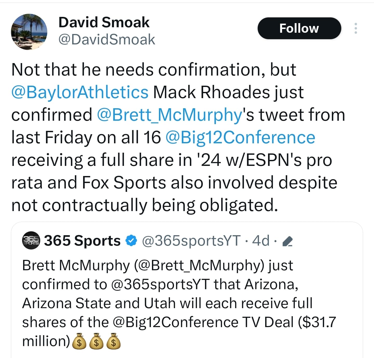Click the David Smoak display name

[x=104, y=22]
